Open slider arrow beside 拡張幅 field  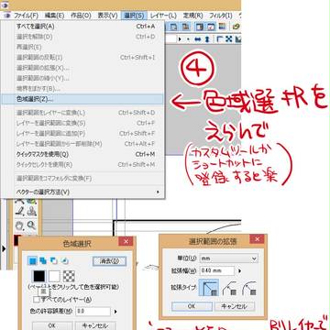point(240,270)
